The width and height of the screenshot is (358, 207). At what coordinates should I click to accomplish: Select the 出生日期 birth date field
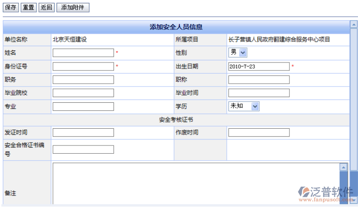(259, 66)
